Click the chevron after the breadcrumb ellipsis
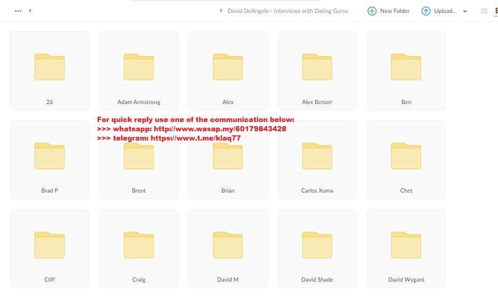This screenshot has width=498, height=297. coord(30,10)
